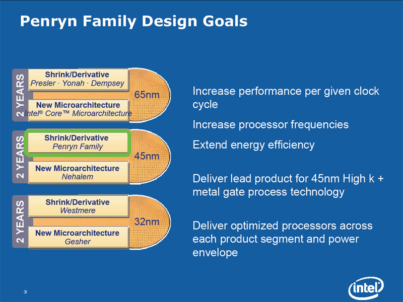Screen dimensions: 403x302
Task: Click the '2 YEARS' label beside 65nm group
Action: click(x=20, y=95)
